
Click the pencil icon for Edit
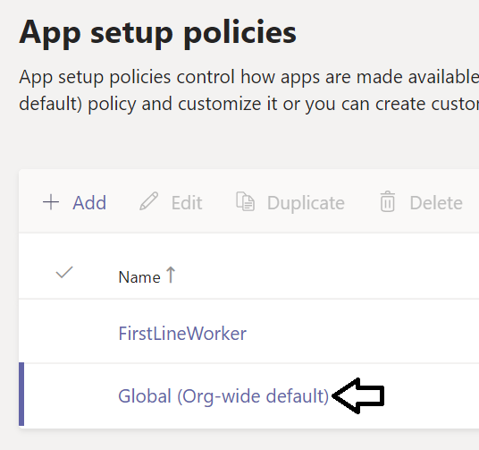(148, 201)
